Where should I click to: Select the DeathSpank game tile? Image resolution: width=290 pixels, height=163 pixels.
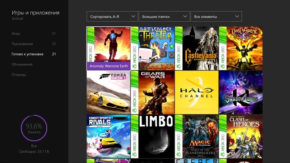click(x=241, y=48)
